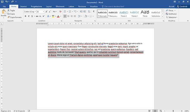Save the document using the floppy icon

[x=2, y=2]
